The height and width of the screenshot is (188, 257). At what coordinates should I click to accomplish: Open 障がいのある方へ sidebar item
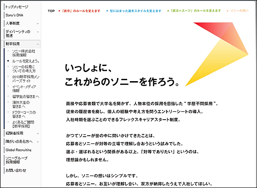(x=19, y=142)
